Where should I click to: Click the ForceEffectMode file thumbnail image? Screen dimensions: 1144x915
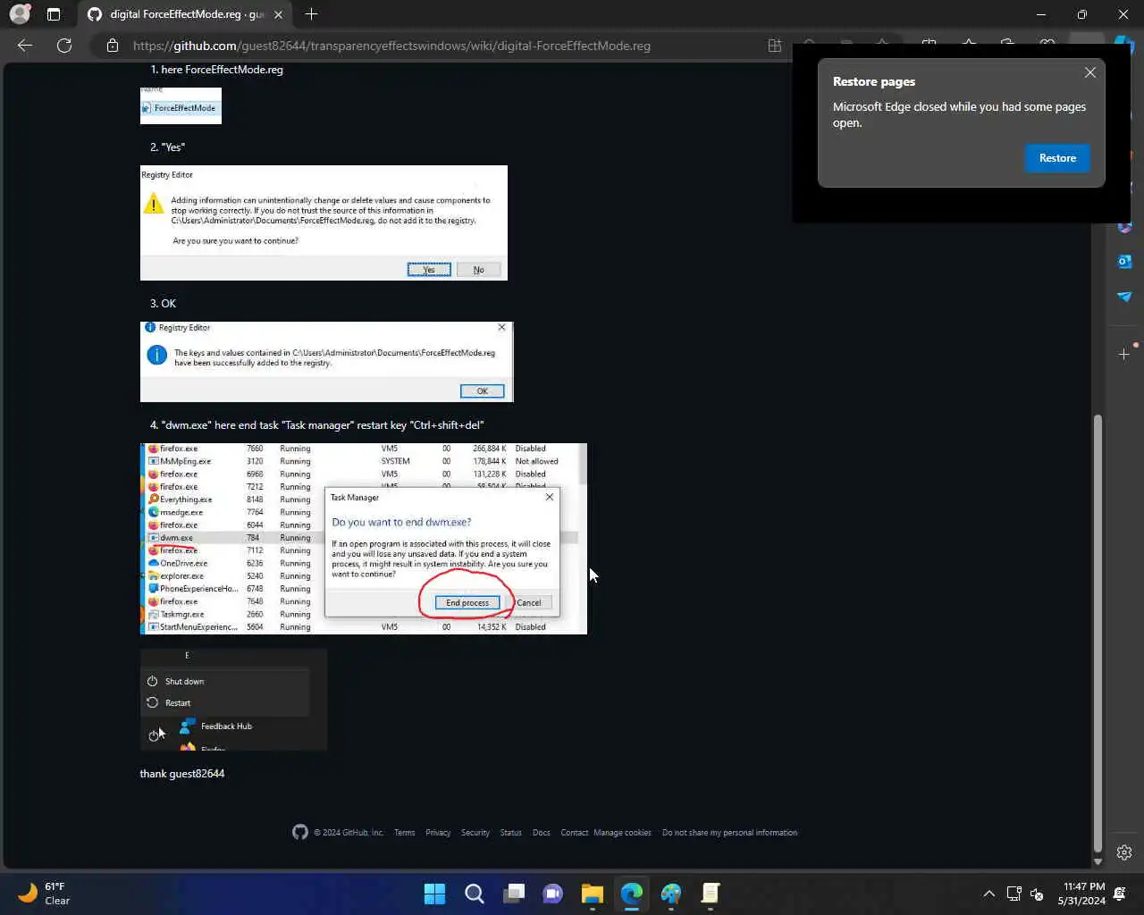point(181,105)
